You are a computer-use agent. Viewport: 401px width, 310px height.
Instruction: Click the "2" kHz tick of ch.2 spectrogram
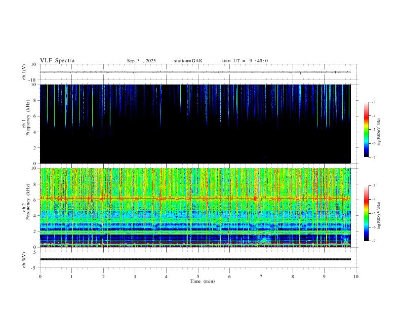tap(35, 231)
